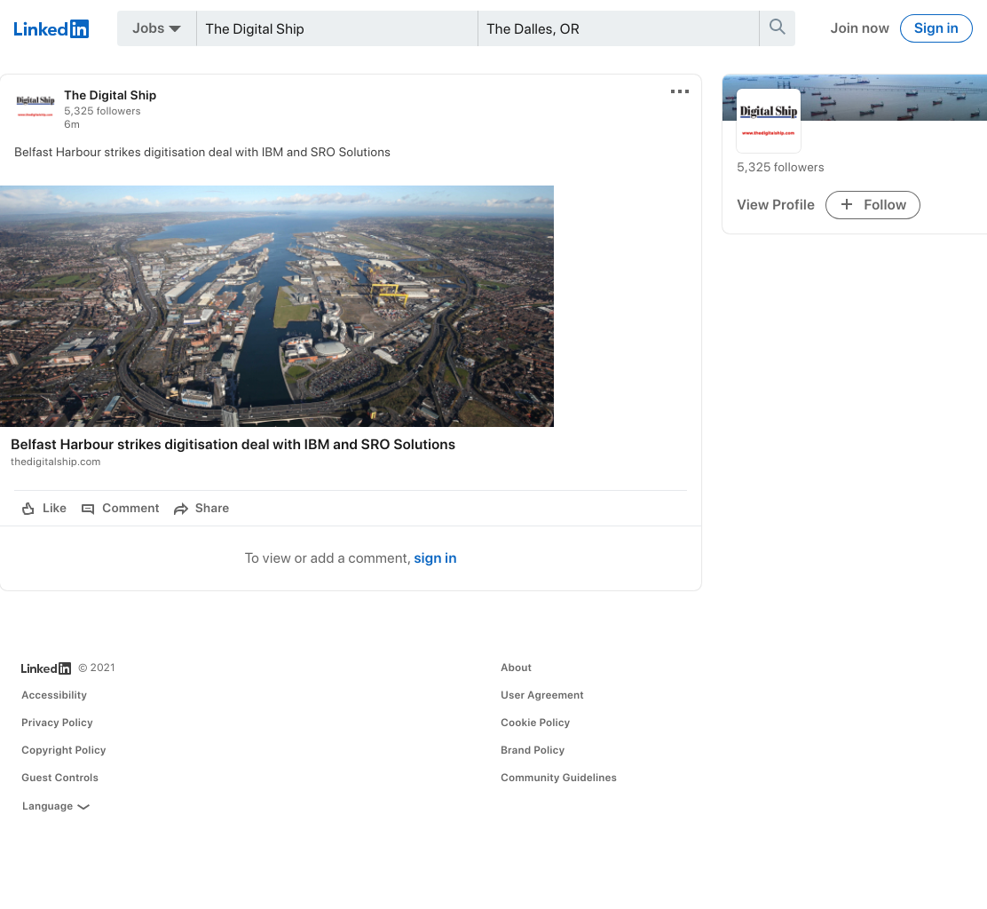The height and width of the screenshot is (909, 987).
Task: Follow The Digital Ship page
Action: tap(873, 205)
